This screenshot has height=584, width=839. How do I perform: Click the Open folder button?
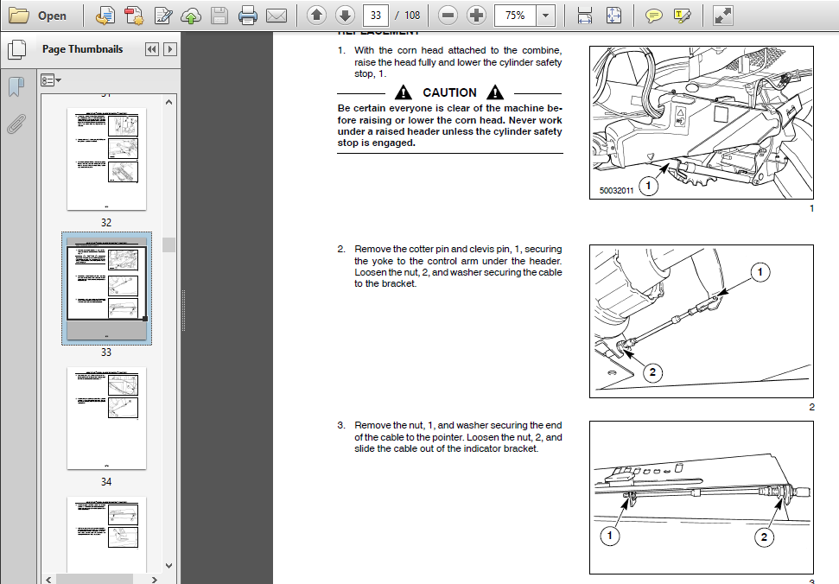[x=39, y=16]
